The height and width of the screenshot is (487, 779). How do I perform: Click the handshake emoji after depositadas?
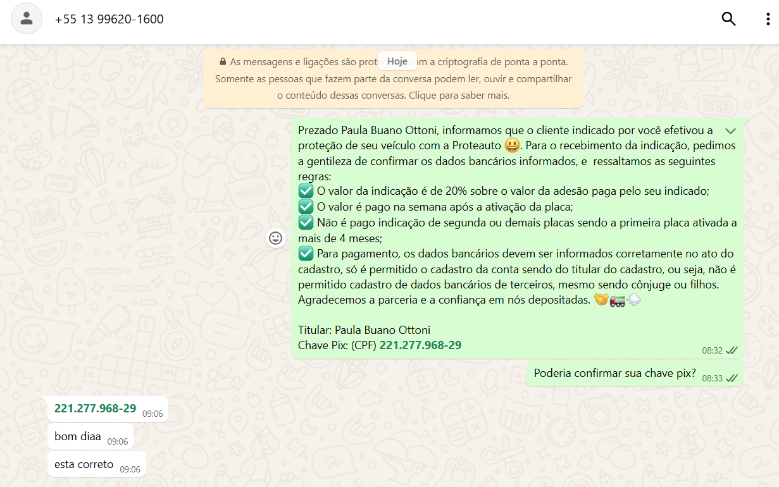click(x=601, y=300)
